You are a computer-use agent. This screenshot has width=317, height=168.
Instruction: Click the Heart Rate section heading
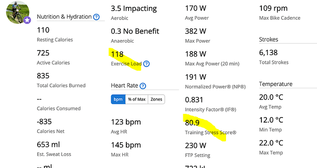click(125, 86)
